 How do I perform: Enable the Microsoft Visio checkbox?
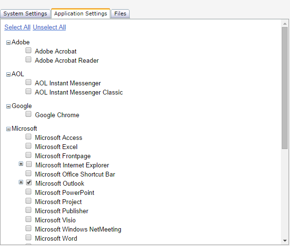tap(28, 219)
